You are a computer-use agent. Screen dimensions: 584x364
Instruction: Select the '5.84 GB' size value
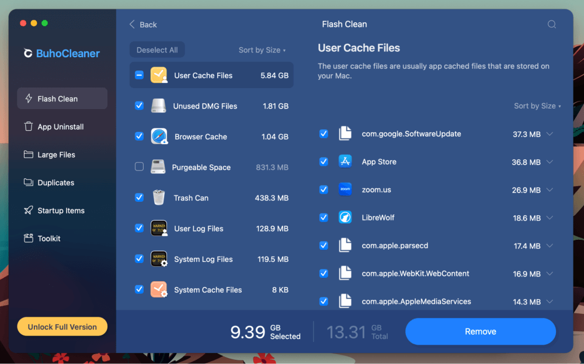pos(274,76)
